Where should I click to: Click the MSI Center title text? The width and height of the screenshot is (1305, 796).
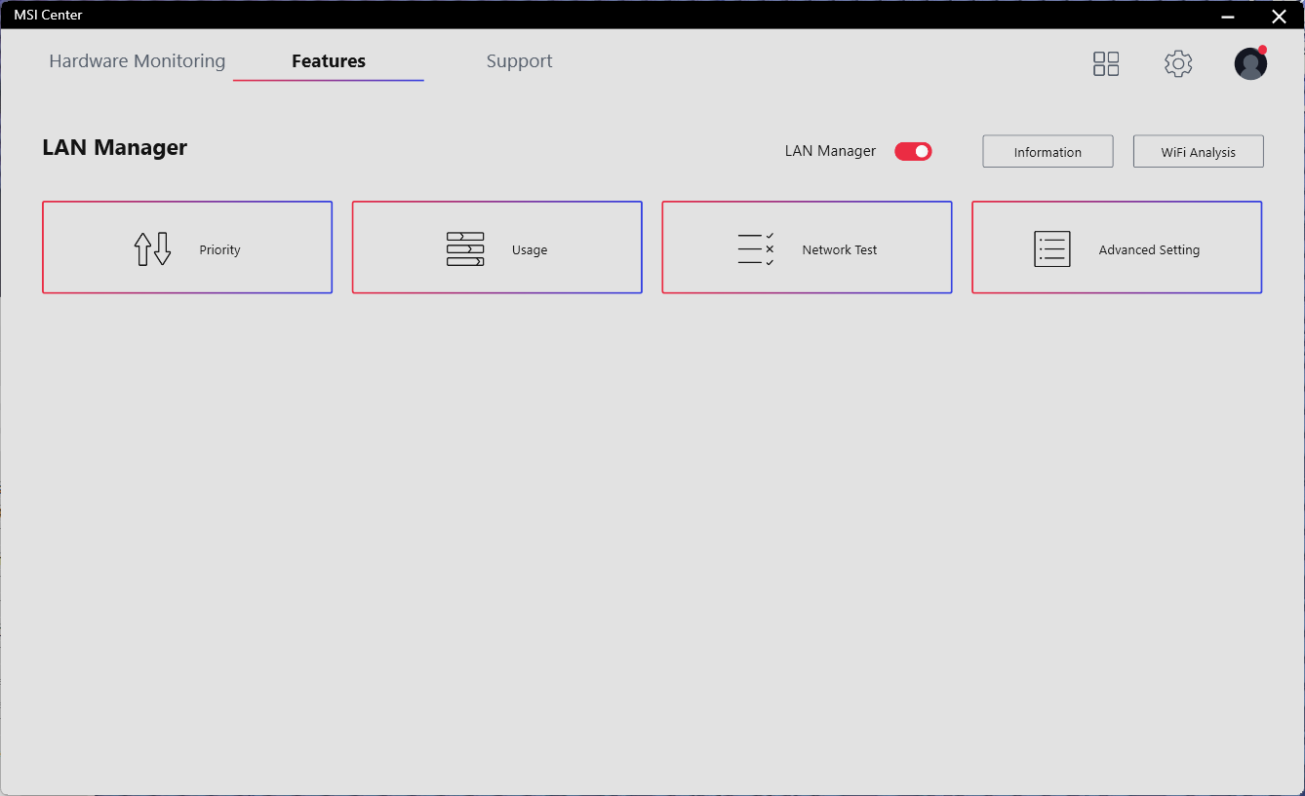click(x=48, y=15)
